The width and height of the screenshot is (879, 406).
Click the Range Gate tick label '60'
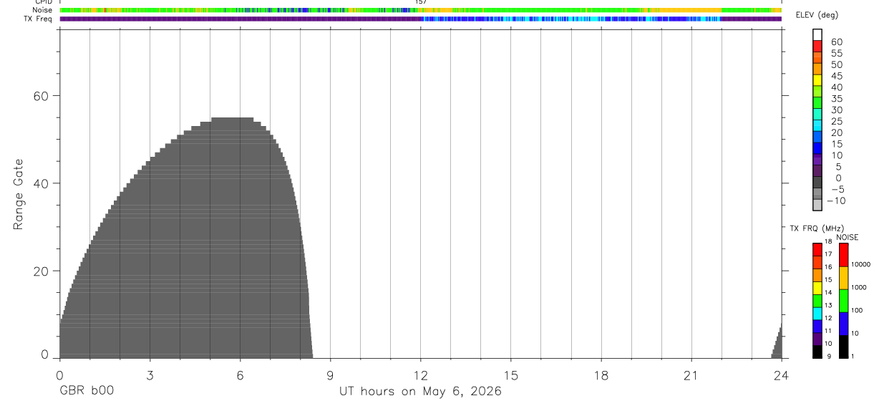[x=41, y=96]
